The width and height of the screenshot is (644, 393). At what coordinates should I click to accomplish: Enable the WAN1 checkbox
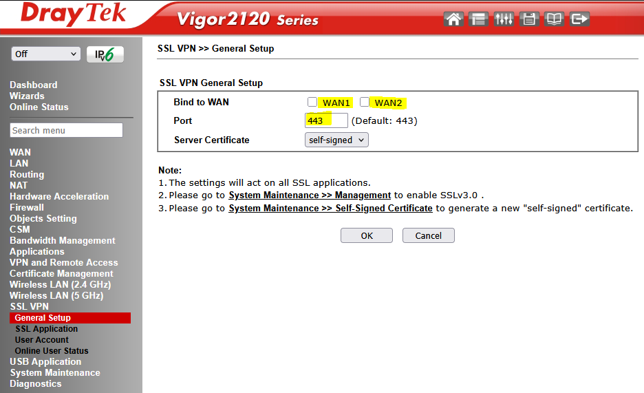tap(312, 102)
